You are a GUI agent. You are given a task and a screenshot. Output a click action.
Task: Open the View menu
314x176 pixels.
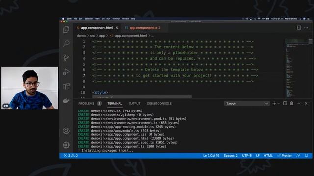pyautogui.click(x=97, y=19)
